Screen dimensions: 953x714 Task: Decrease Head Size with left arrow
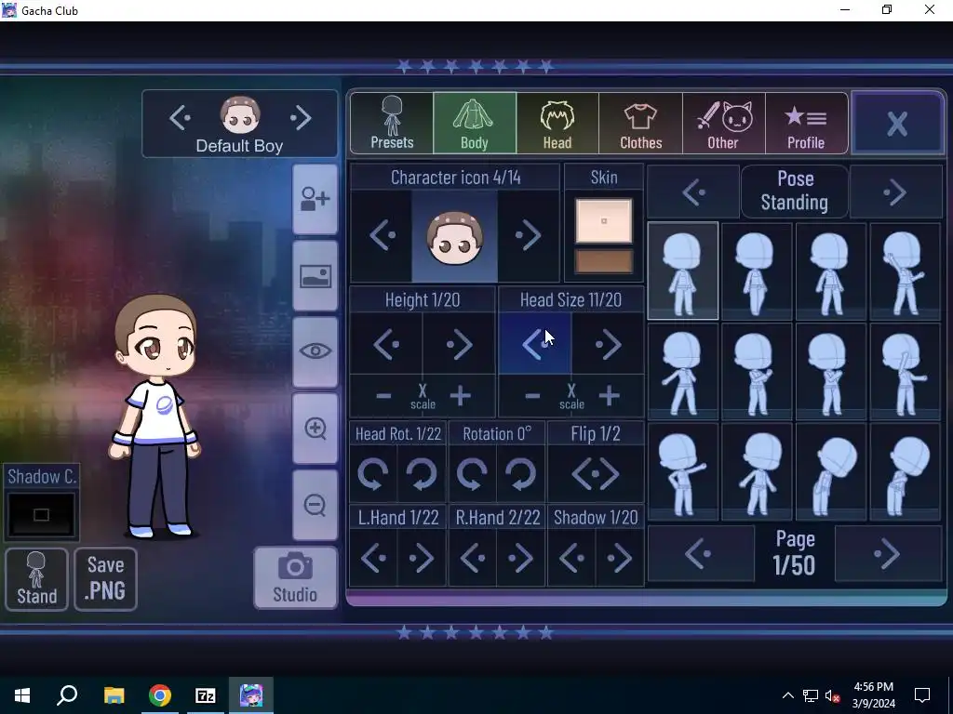pos(535,344)
